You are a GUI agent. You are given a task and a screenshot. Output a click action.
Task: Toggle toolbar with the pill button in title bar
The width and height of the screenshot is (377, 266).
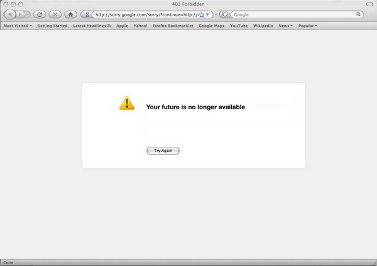(x=369, y=4)
